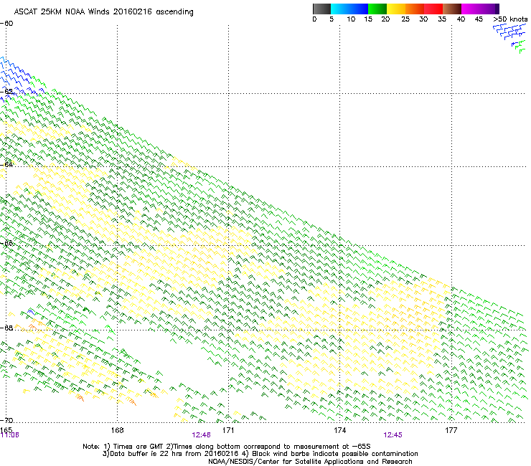
Task: Click the purple '12:46' time stamp
Action: pyautogui.click(x=201, y=435)
